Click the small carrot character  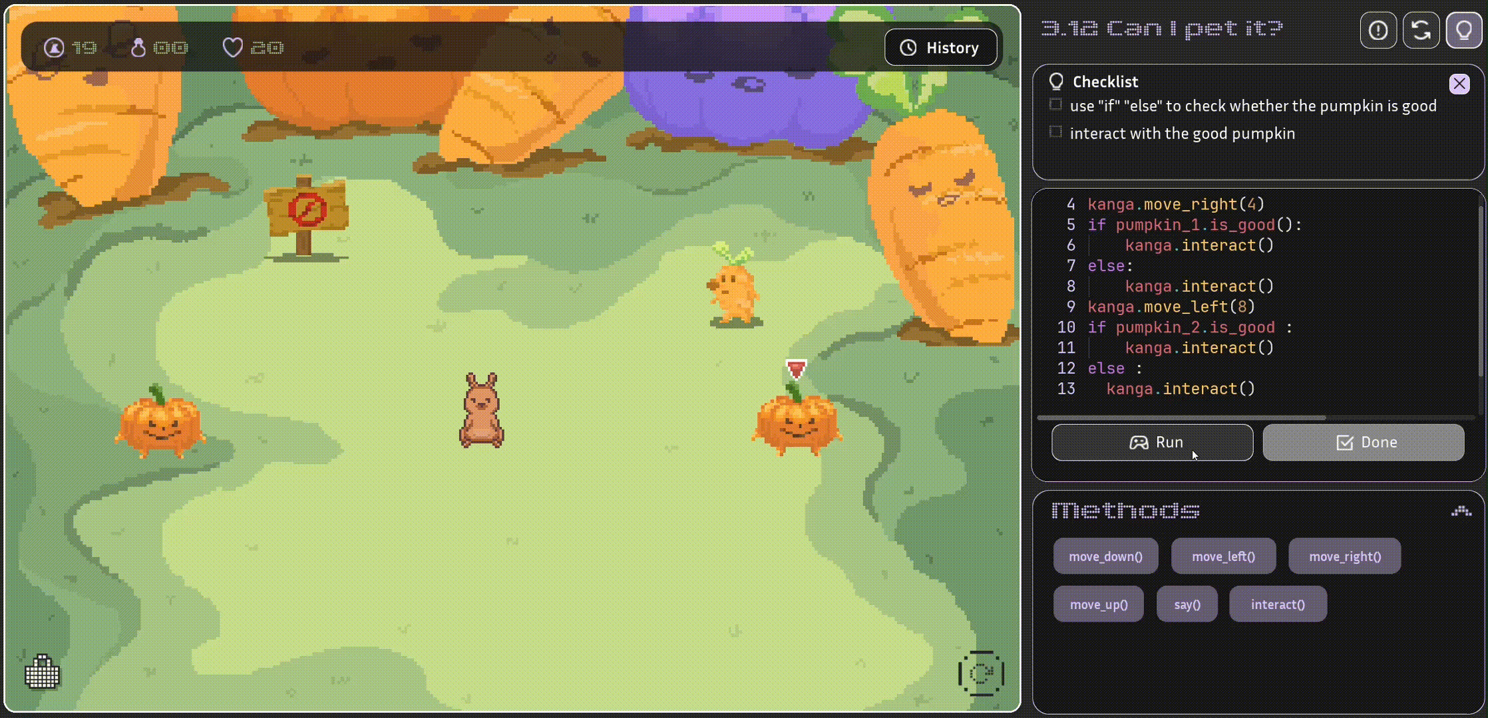[733, 285]
